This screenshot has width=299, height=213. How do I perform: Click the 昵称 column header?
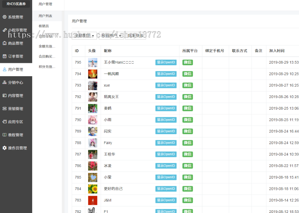[108, 51]
